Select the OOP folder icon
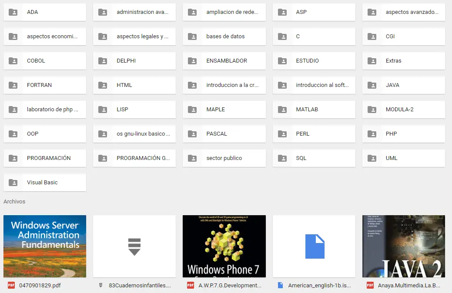 point(13,134)
